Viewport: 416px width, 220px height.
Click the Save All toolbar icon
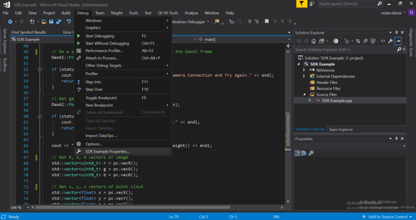tap(59, 22)
